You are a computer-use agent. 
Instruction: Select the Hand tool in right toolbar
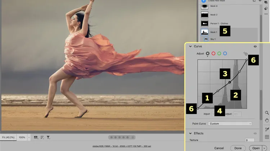(x=267, y=120)
